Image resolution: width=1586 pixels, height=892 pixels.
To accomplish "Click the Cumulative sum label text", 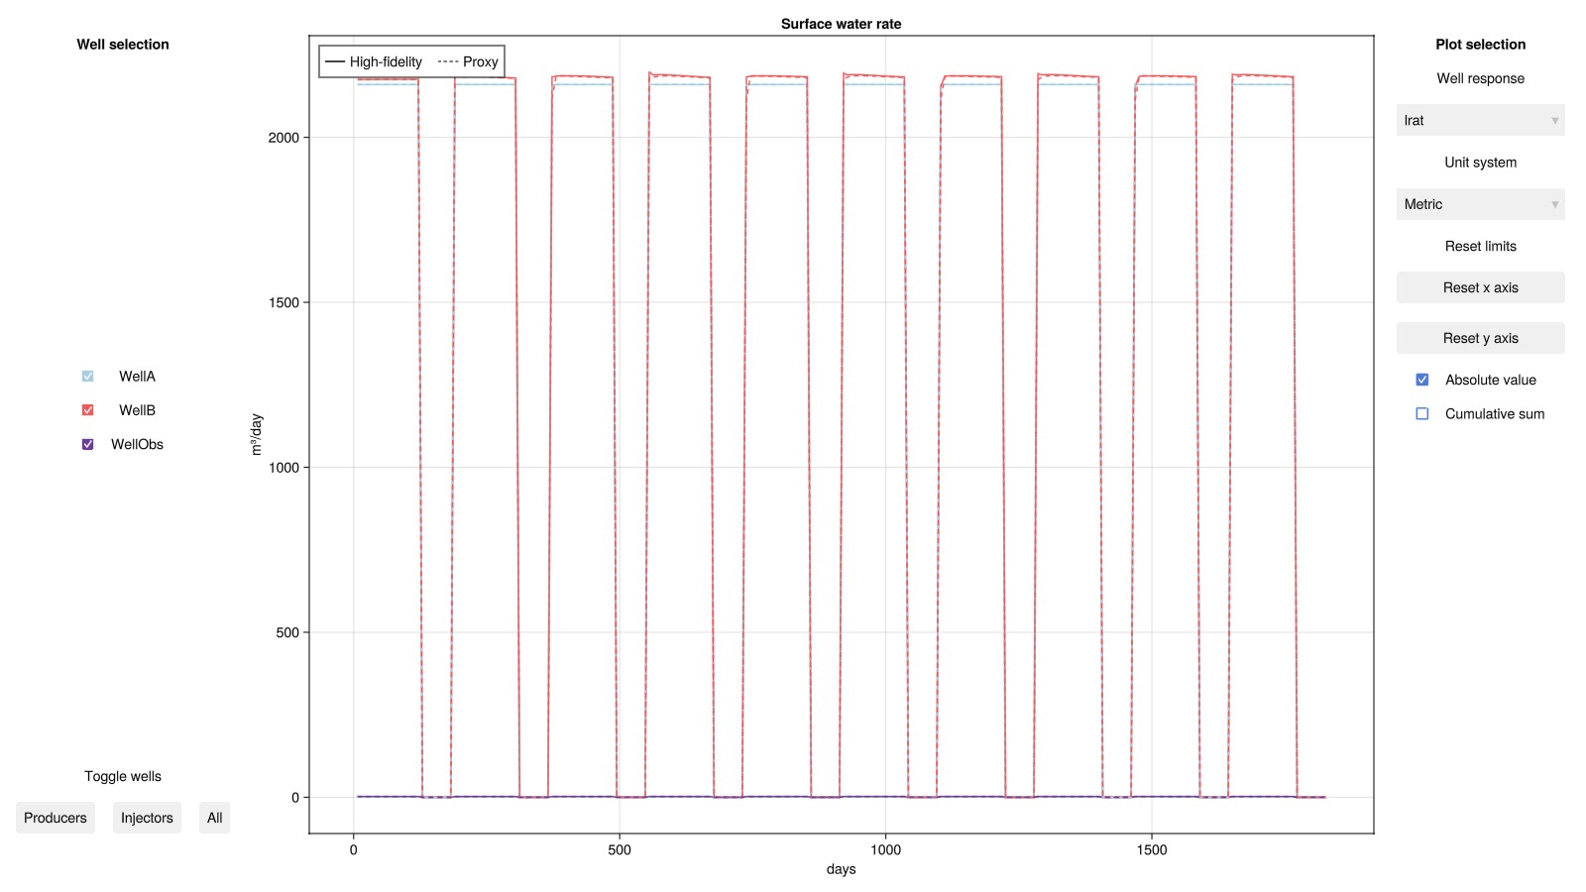I will tap(1495, 414).
